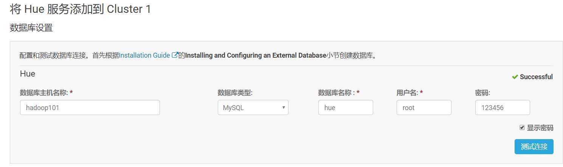Click the 数据库主机名称 field label
This screenshot has height=167, width=563.
[x=44, y=93]
